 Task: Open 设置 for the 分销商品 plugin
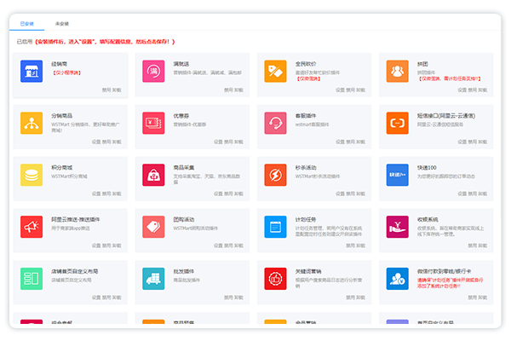(x=96, y=142)
